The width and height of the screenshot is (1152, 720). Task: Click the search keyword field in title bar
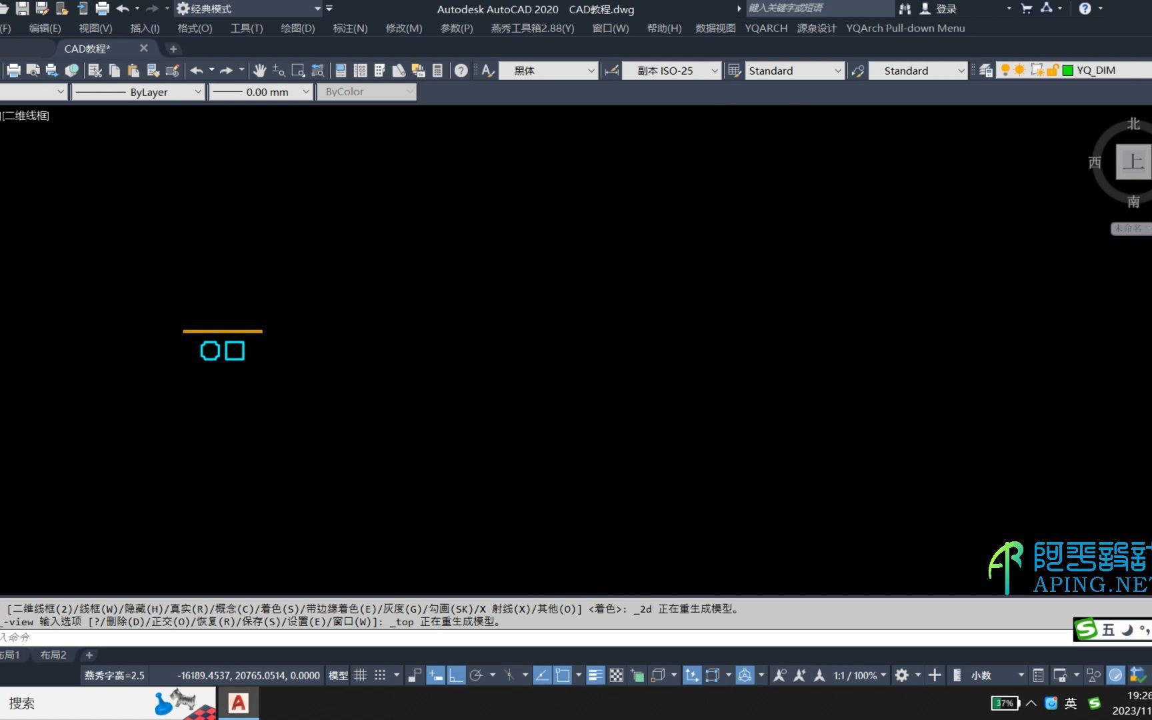pos(819,9)
